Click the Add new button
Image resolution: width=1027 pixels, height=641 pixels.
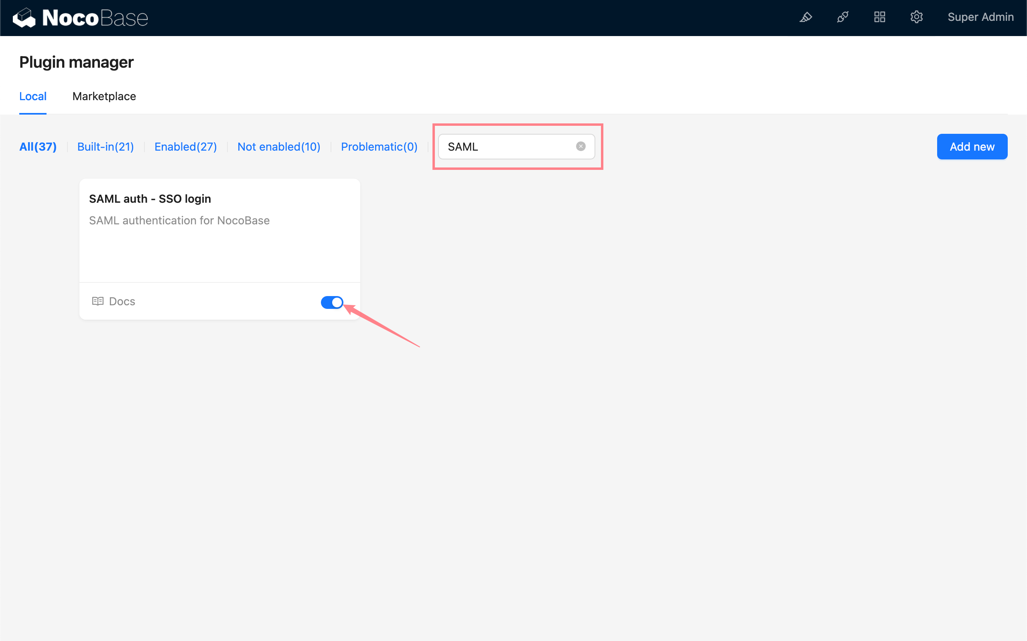point(971,147)
